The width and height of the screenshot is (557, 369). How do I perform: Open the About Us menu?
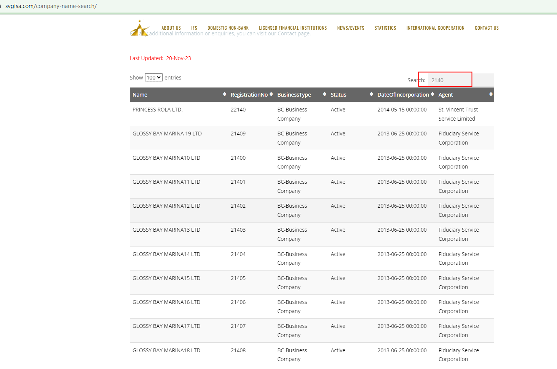[x=171, y=28]
